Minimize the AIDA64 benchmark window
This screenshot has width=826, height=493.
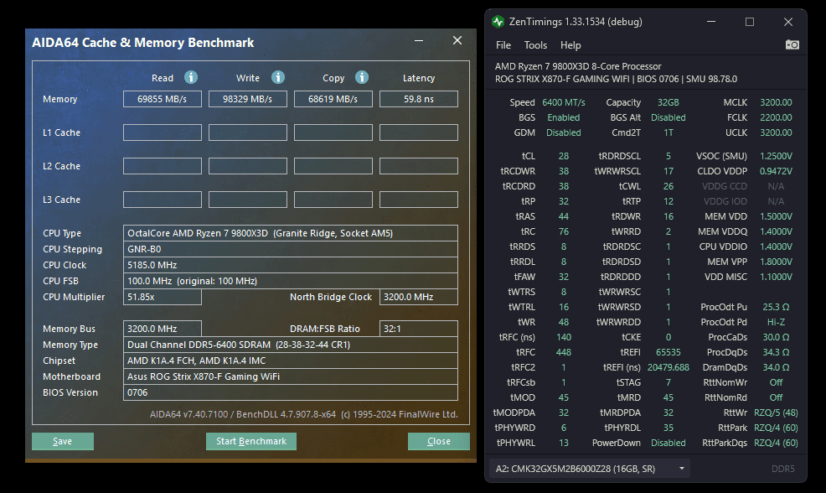coord(419,40)
